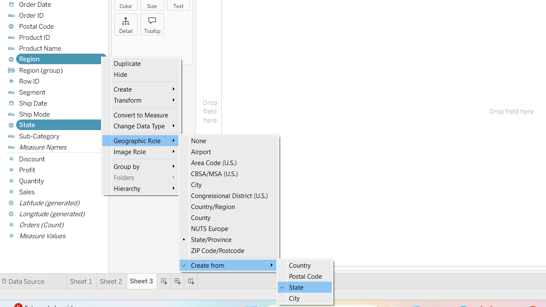This screenshot has height=307, width=546.
Task: Click the Size button on Marks card
Action: pyautogui.click(x=152, y=5)
